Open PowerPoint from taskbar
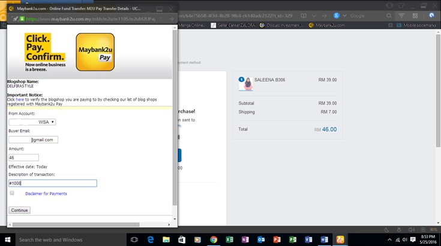441x246 pixels. point(277,239)
